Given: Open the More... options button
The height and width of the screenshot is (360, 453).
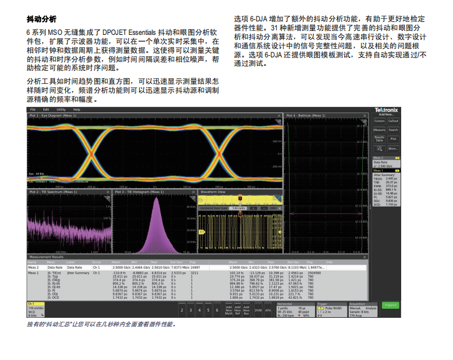Looking at the screenshot, I should point(393,148).
